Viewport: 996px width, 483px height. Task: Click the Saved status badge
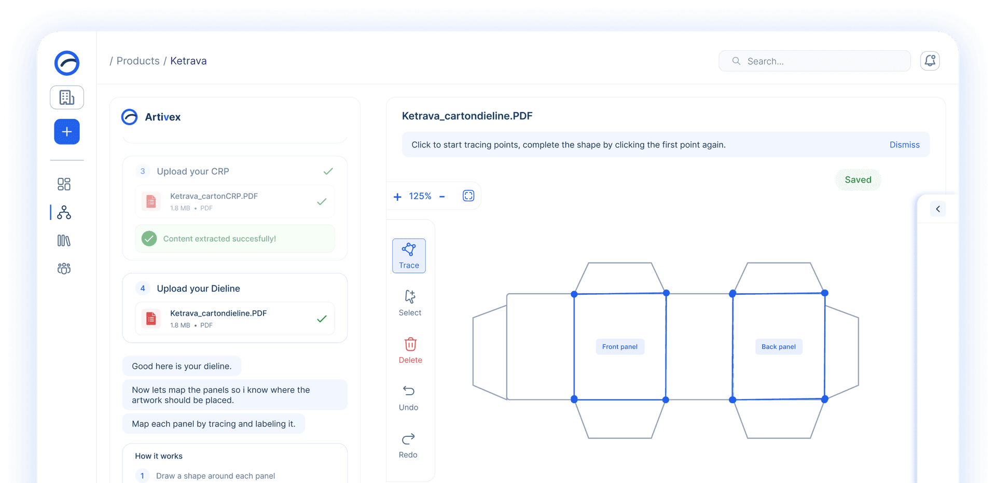[858, 180]
